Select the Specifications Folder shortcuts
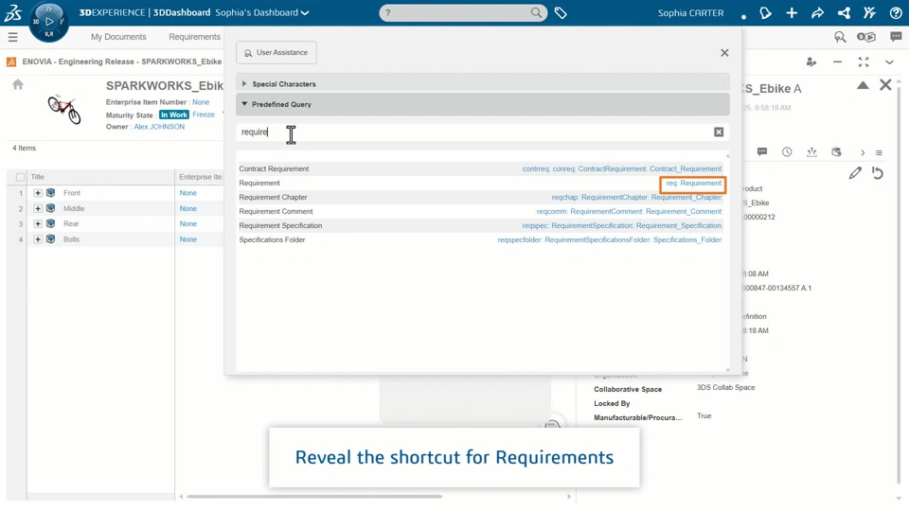The height and width of the screenshot is (511, 909). coord(610,239)
